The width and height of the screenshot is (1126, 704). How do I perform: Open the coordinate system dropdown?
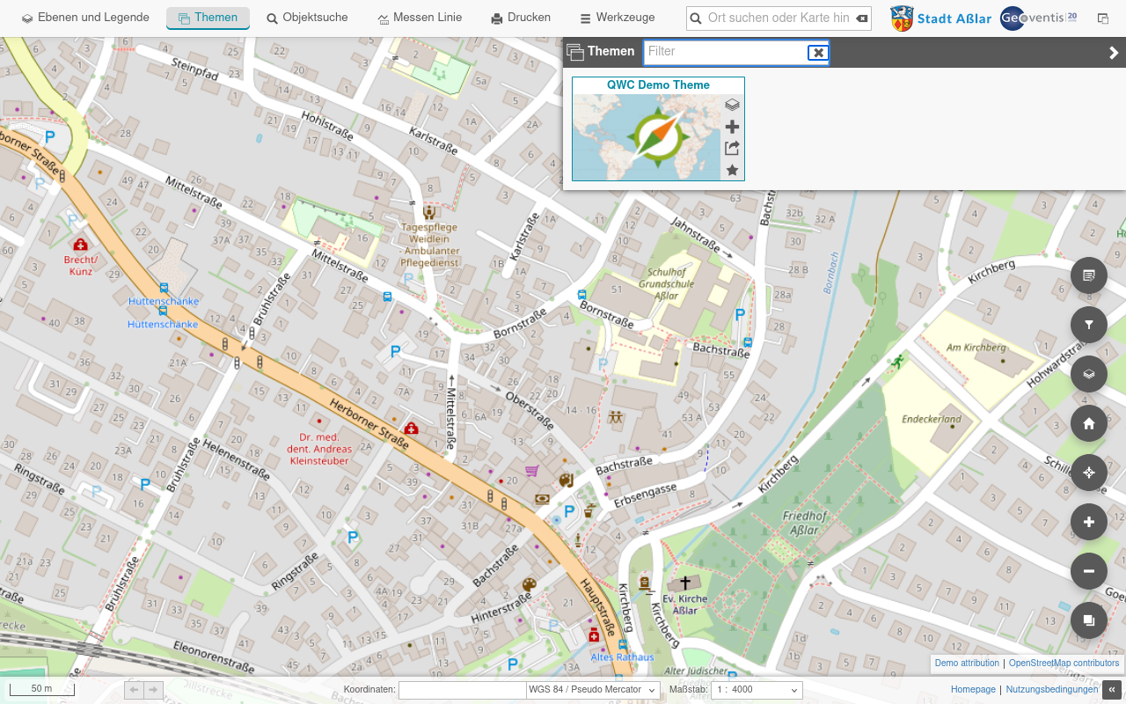coord(592,690)
